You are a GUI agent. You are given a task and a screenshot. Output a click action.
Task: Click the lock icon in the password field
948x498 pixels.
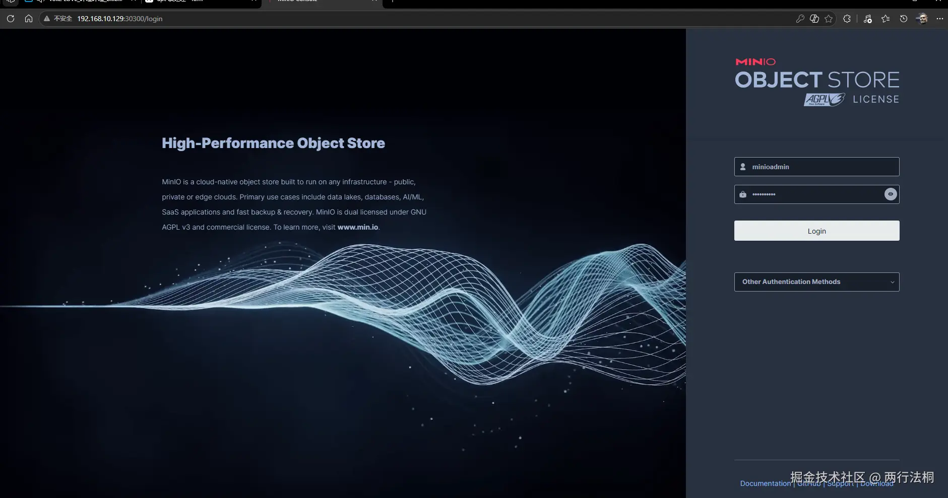[x=743, y=194]
